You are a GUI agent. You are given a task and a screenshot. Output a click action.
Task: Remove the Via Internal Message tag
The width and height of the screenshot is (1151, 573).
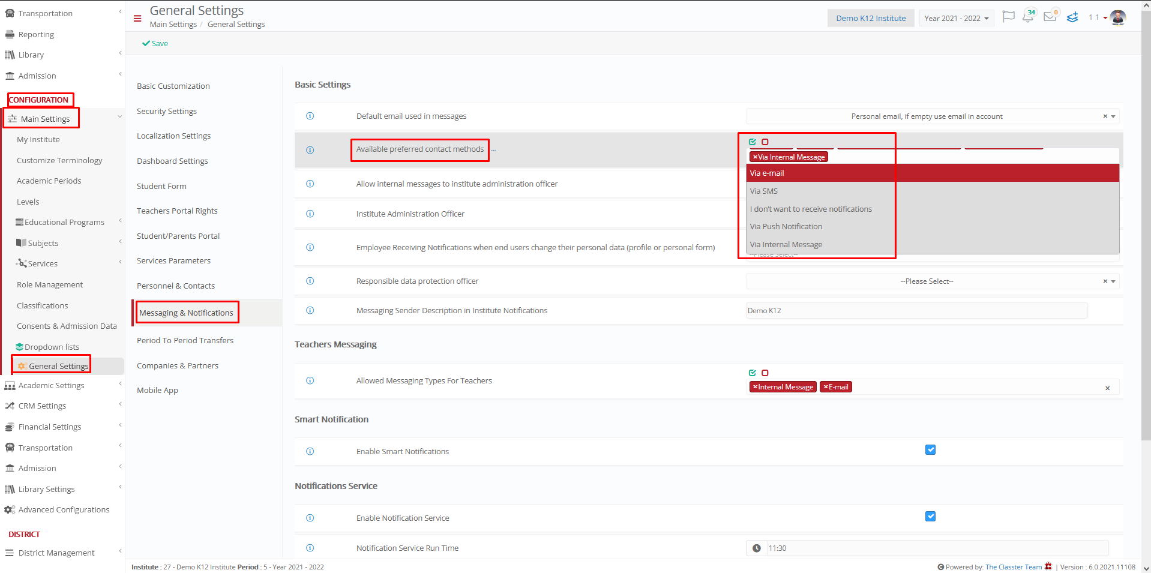[755, 157]
